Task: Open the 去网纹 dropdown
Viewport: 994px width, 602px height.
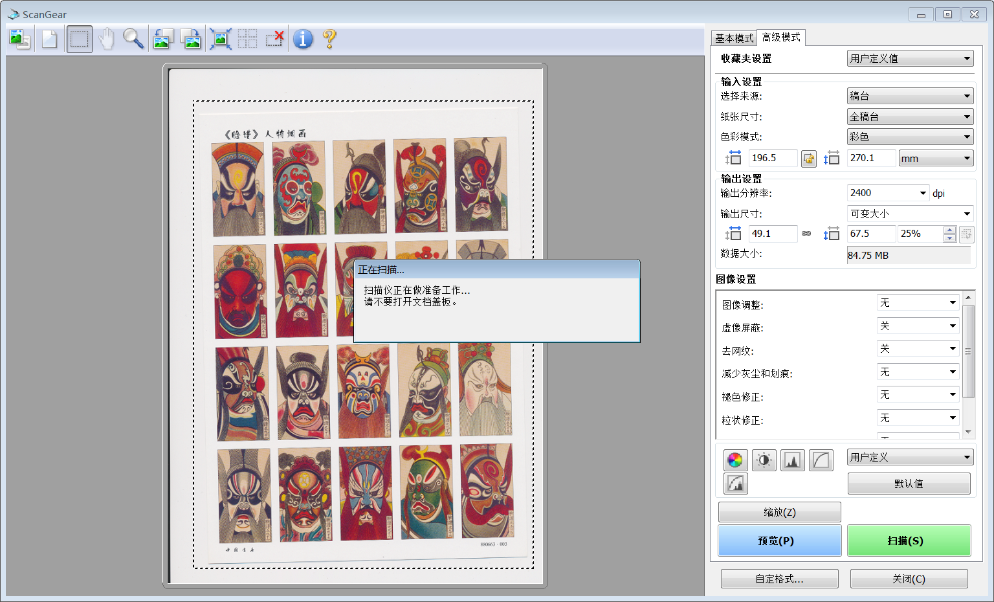Action: [917, 349]
